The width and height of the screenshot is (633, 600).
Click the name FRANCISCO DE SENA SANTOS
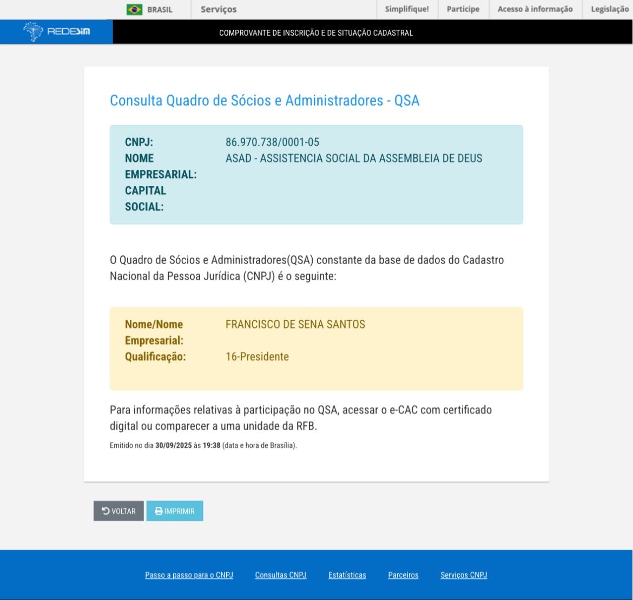click(x=295, y=324)
